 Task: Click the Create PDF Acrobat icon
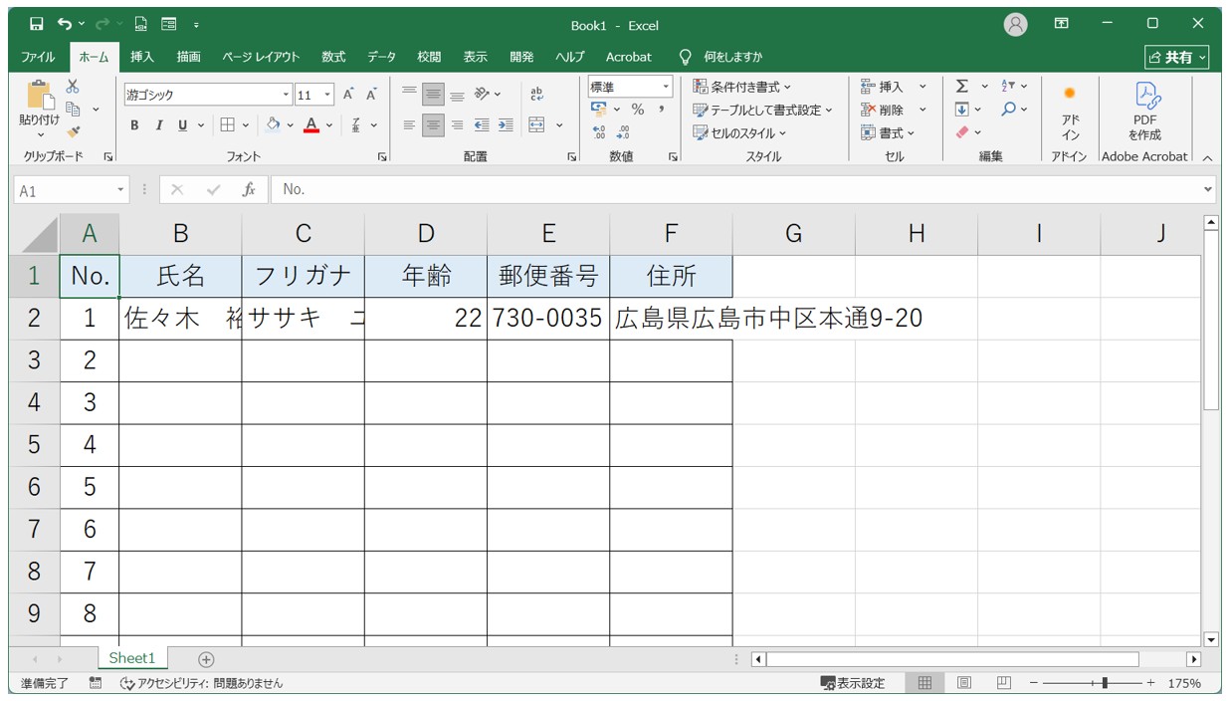tap(1144, 112)
